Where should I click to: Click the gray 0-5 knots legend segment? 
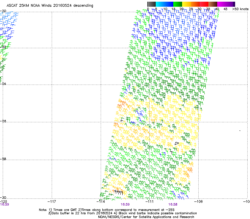click(x=151, y=4)
